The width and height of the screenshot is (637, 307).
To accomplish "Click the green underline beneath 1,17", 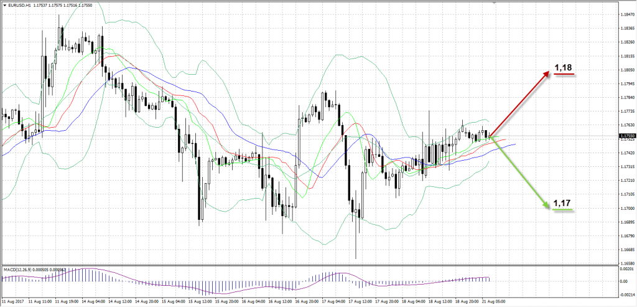I will (562, 210).
